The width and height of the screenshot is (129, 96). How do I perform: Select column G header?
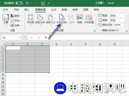tap(100, 44)
